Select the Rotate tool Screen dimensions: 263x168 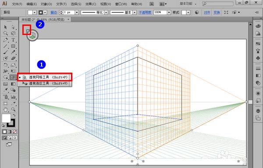point(5,65)
